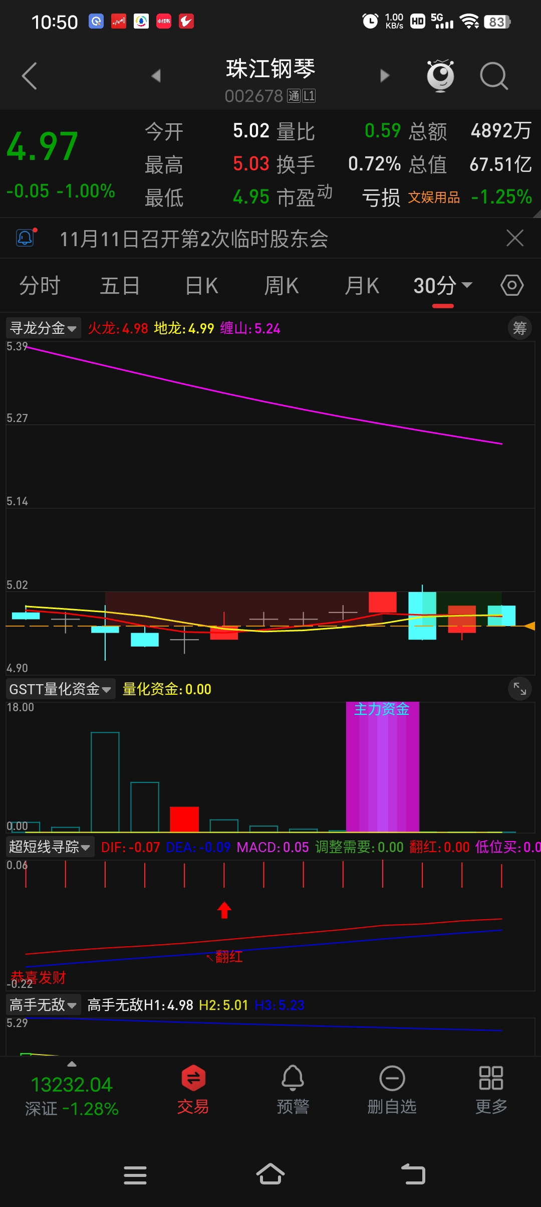This screenshot has width=541, height=1207.
Task: Tap the 通 L1 badge
Action: 302,96
